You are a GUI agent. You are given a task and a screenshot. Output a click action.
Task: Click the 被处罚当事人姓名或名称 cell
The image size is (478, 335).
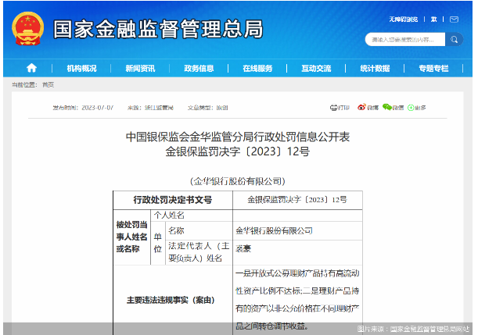[131, 237]
